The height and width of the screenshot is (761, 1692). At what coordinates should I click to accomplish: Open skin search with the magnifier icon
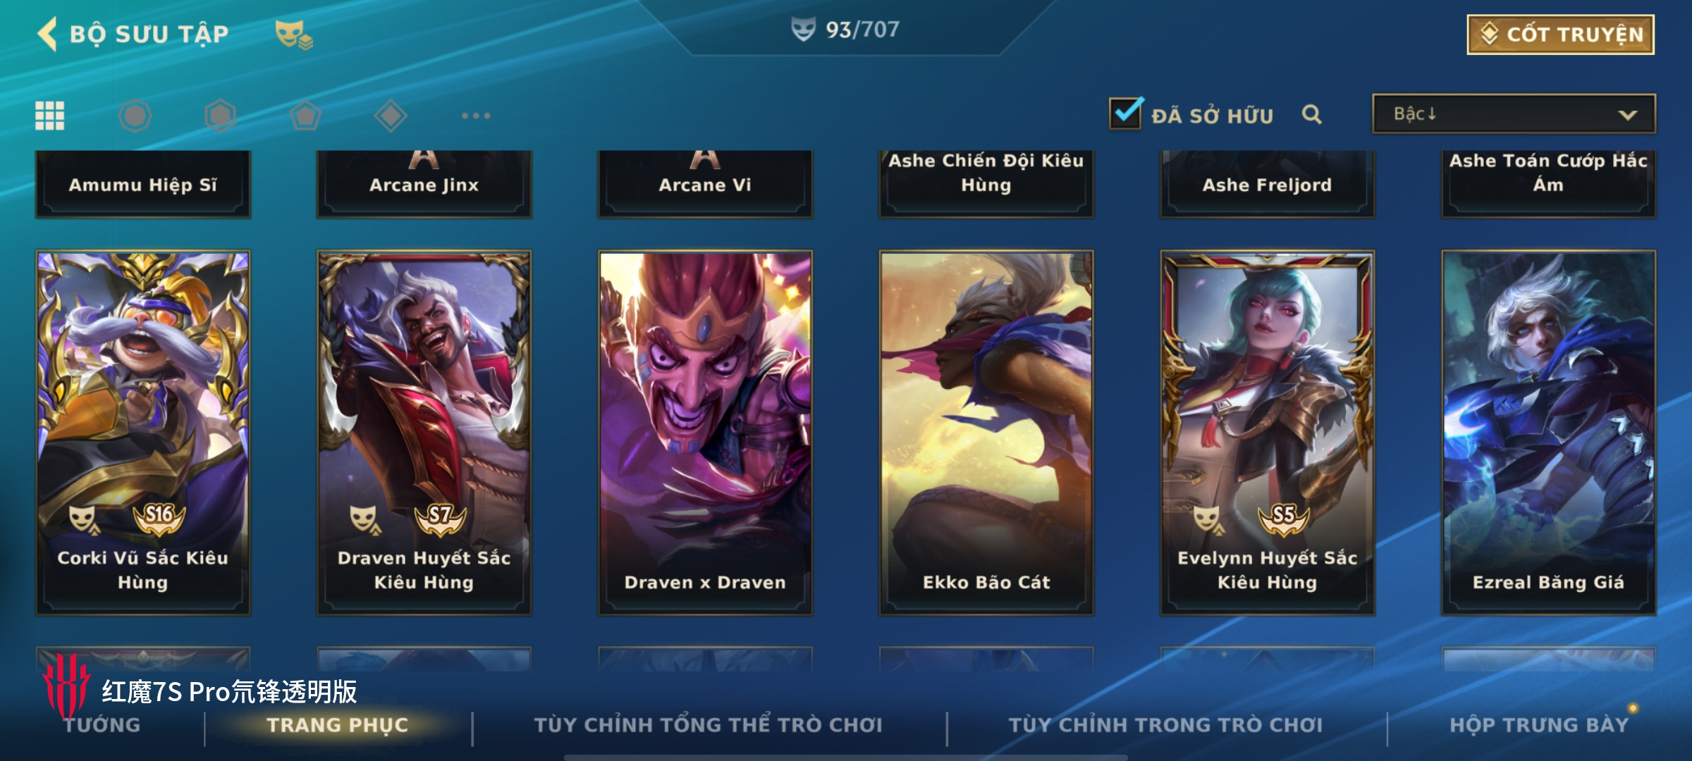pyautogui.click(x=1311, y=115)
